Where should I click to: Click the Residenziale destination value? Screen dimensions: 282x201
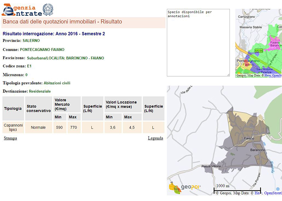point(40,91)
